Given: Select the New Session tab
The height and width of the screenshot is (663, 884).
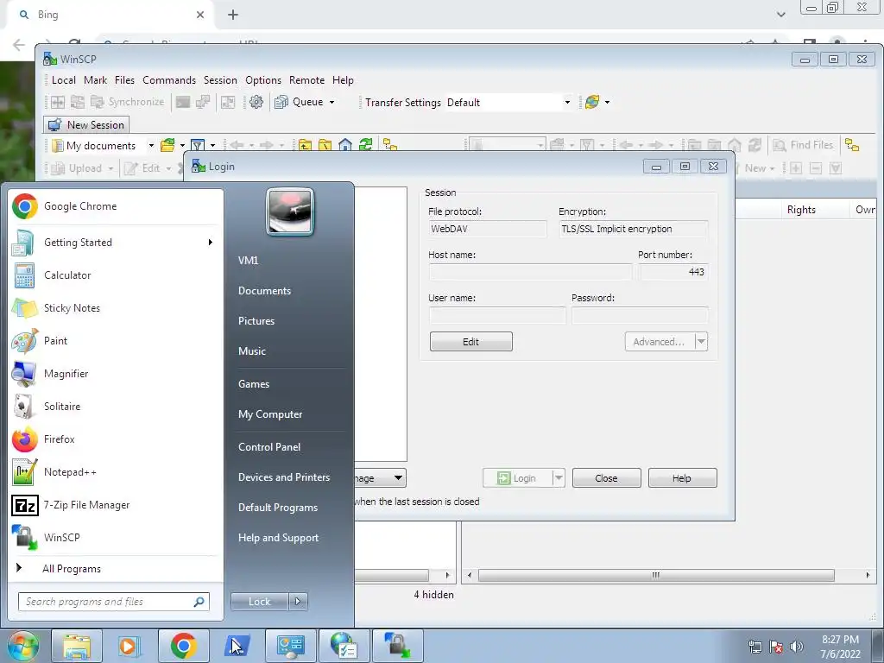Looking at the screenshot, I should point(86,124).
